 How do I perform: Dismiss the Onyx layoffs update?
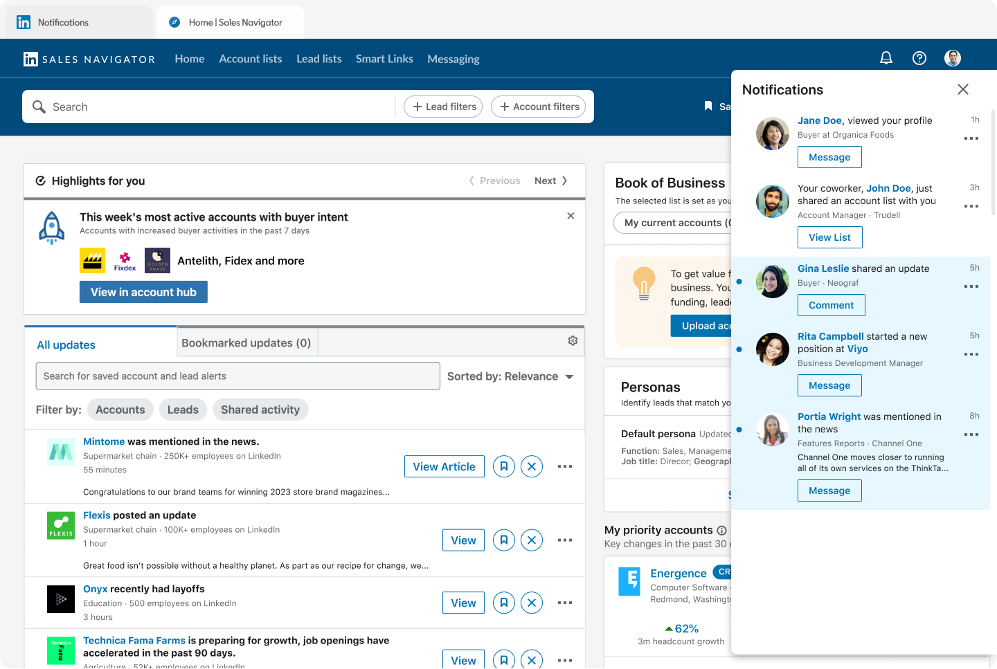pos(532,603)
